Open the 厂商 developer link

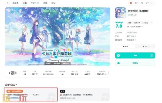(131, 36)
